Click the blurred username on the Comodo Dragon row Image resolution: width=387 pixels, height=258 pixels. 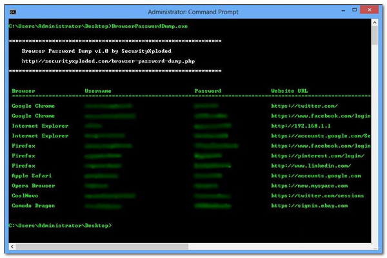click(x=103, y=206)
